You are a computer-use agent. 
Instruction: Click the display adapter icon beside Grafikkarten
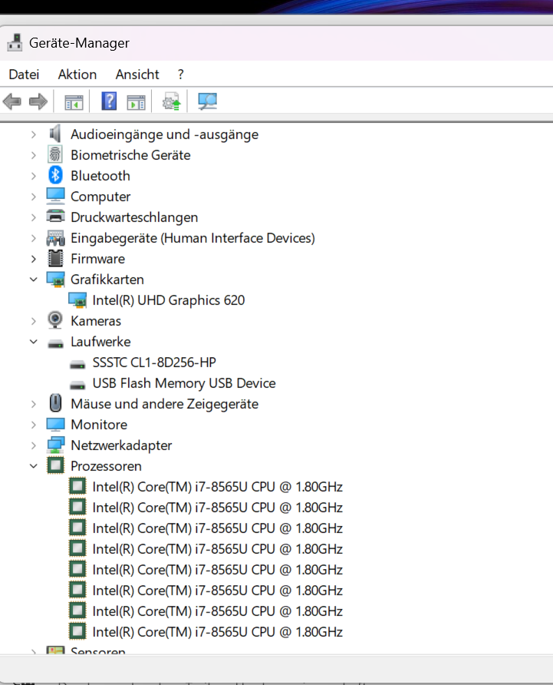pyautogui.click(x=55, y=280)
